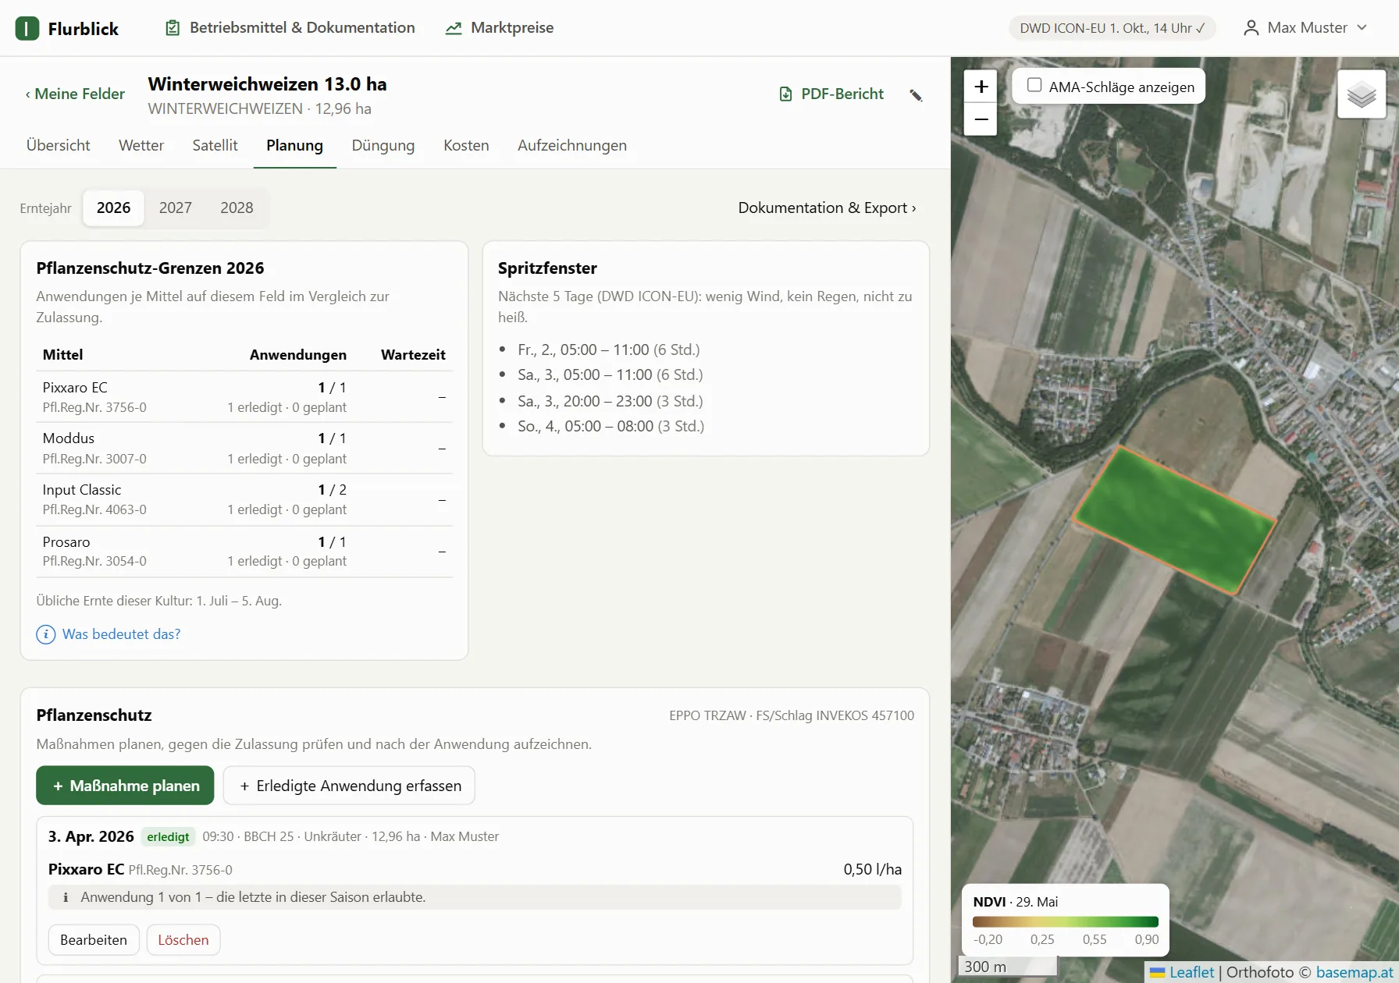Switch to the Satellit tab

pos(215,145)
